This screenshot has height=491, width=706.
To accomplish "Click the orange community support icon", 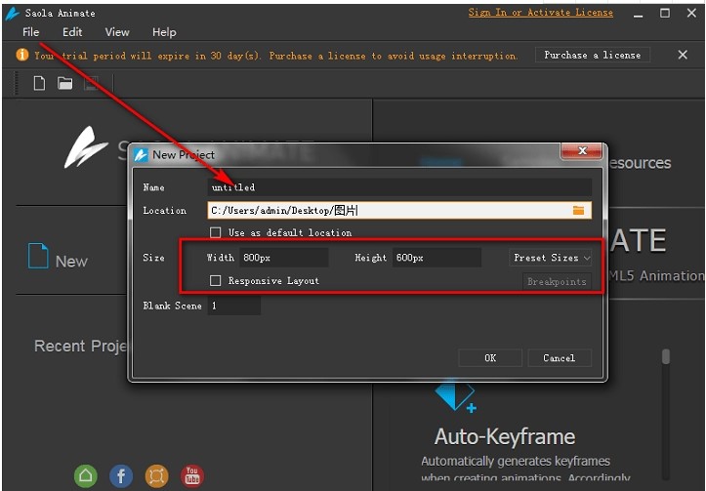I will tap(156, 475).
